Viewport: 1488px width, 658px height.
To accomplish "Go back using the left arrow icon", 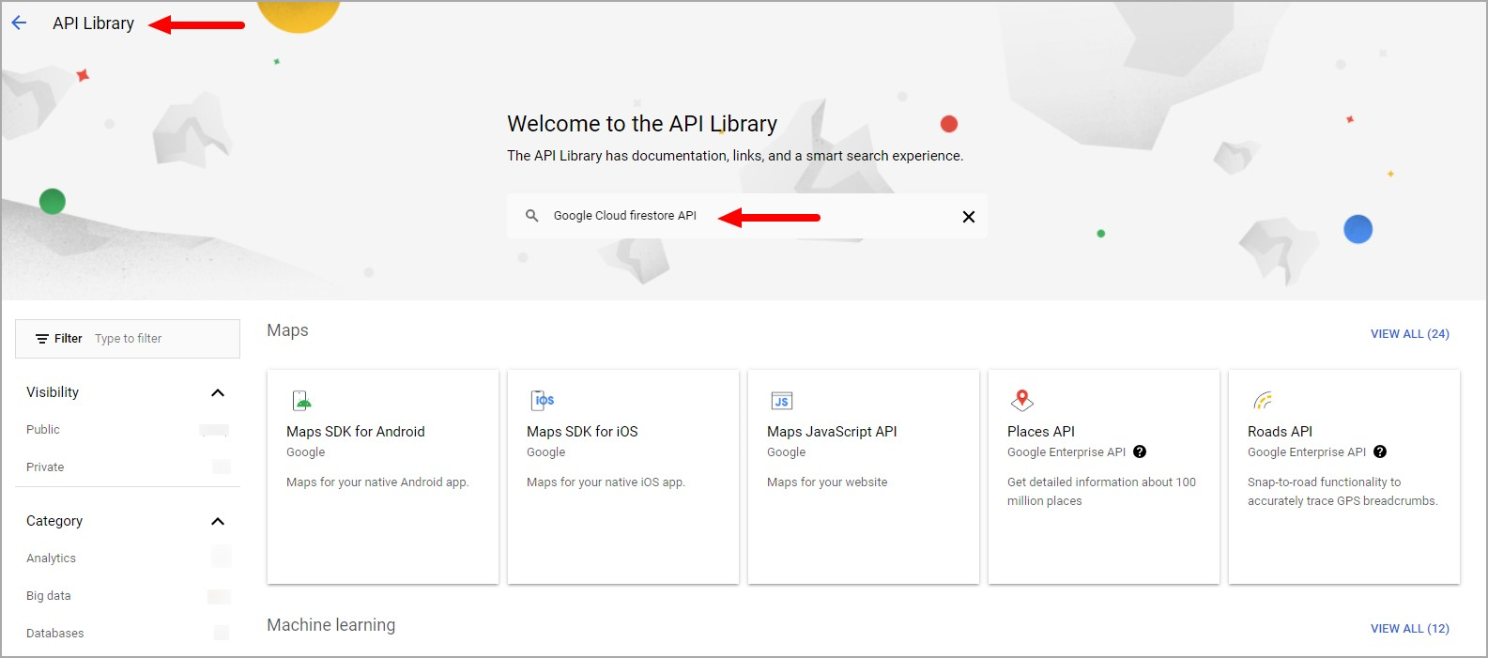I will [x=19, y=23].
